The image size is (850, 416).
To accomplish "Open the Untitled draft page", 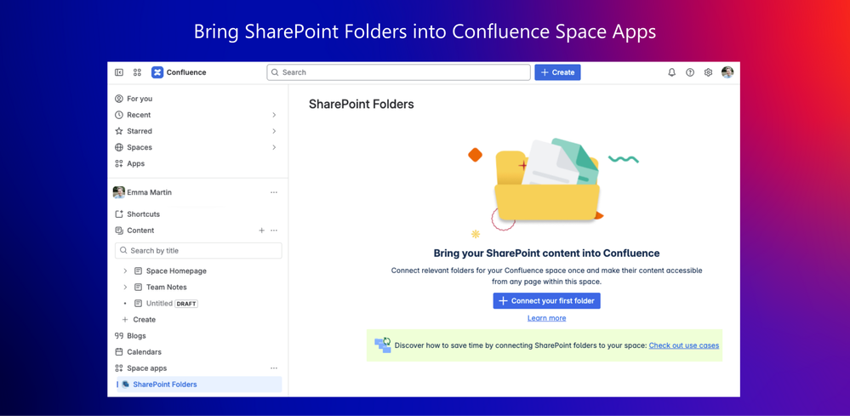I will (159, 304).
